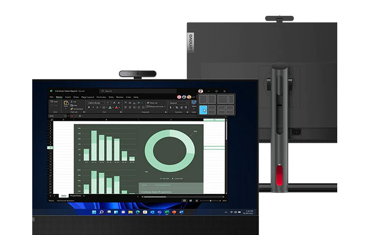Click the zoom in plus button
The image size is (370, 235).
220,201
